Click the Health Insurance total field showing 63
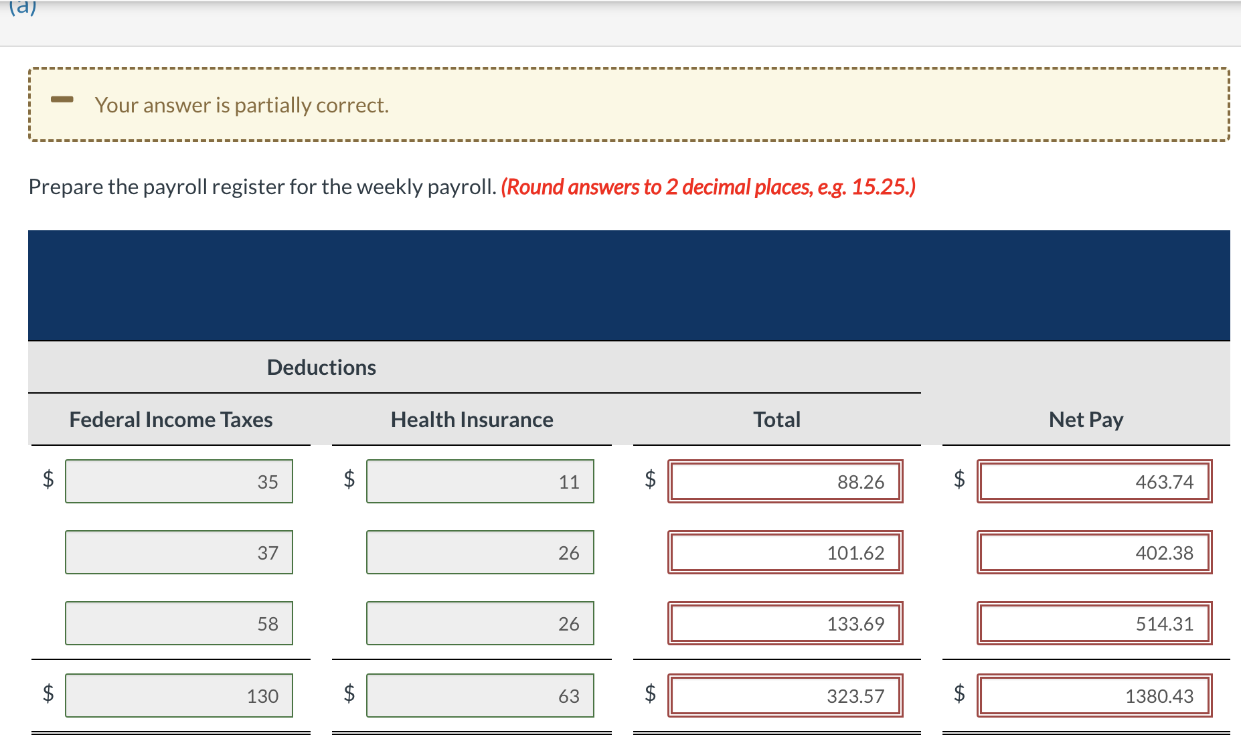 tap(480, 696)
